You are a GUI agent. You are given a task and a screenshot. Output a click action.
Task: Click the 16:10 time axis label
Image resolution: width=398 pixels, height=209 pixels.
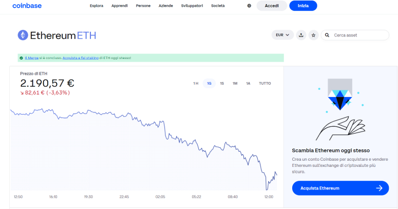click(x=53, y=197)
